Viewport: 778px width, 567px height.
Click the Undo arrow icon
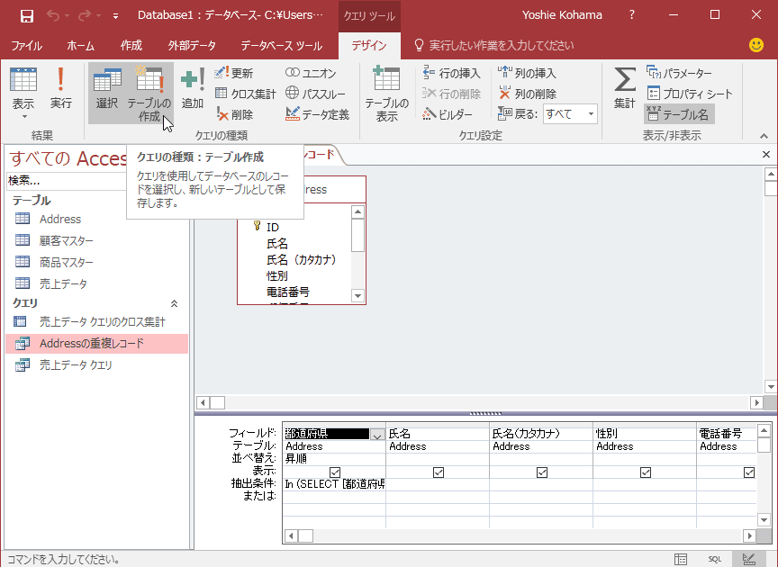[x=53, y=15]
